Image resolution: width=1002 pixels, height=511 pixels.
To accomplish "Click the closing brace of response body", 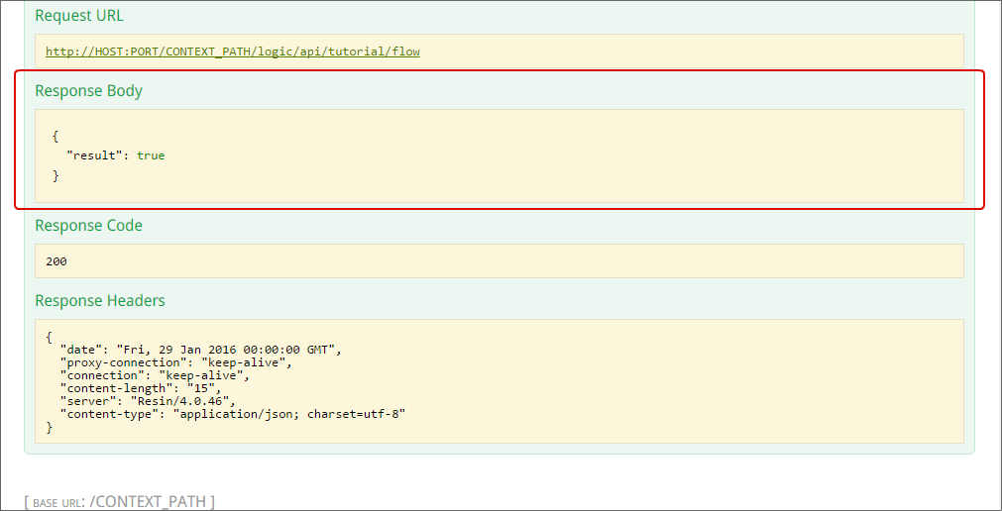I will click(x=56, y=175).
